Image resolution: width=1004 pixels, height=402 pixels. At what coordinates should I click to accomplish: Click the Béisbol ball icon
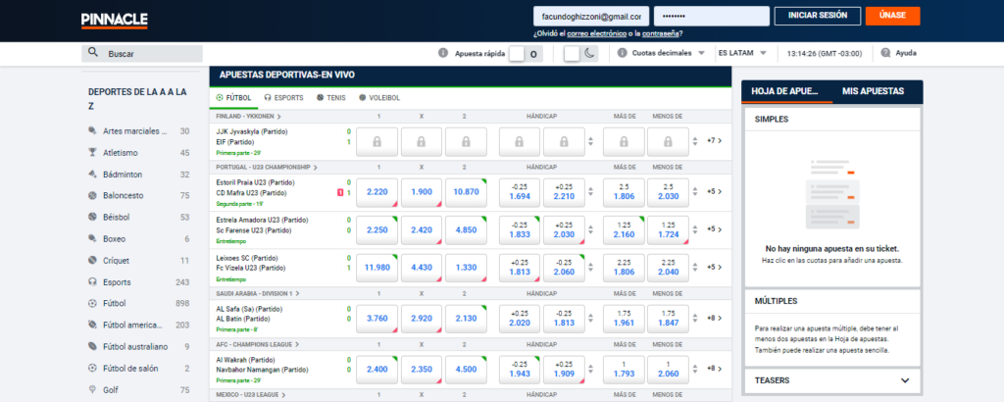point(92,217)
